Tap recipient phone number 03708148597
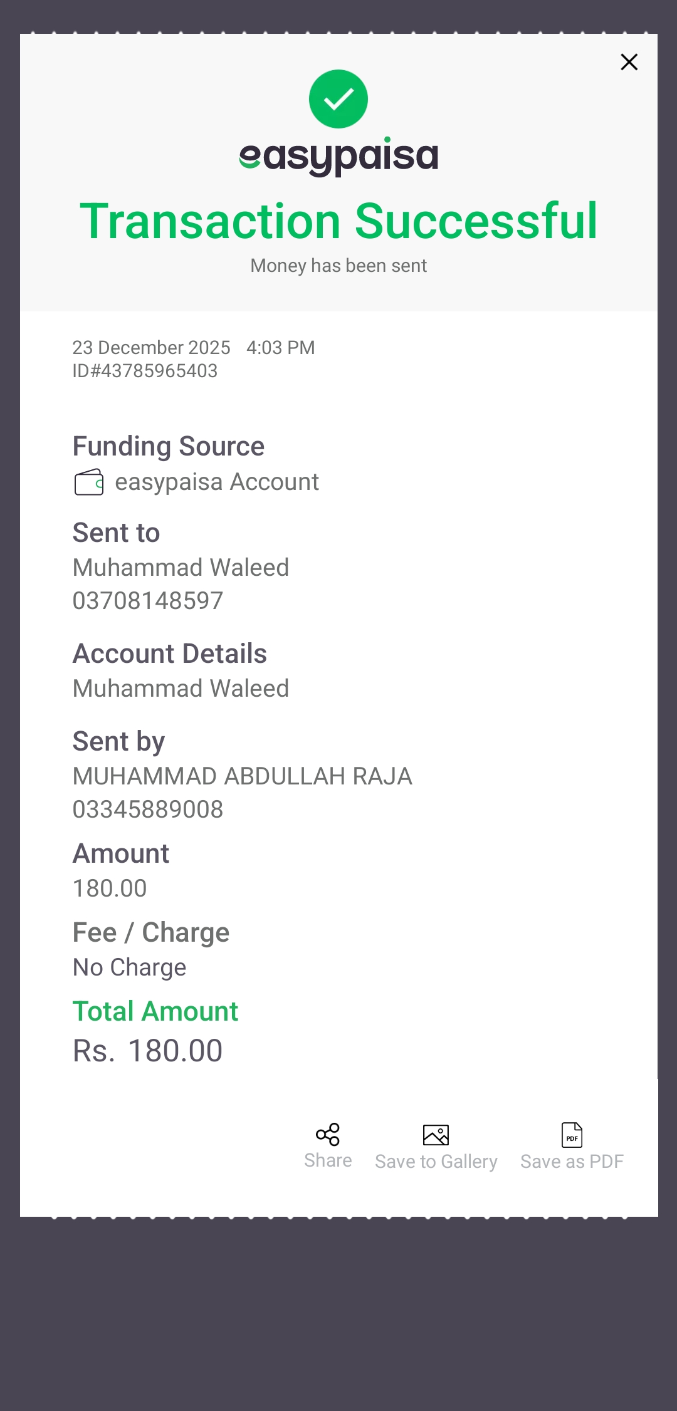 (x=148, y=601)
